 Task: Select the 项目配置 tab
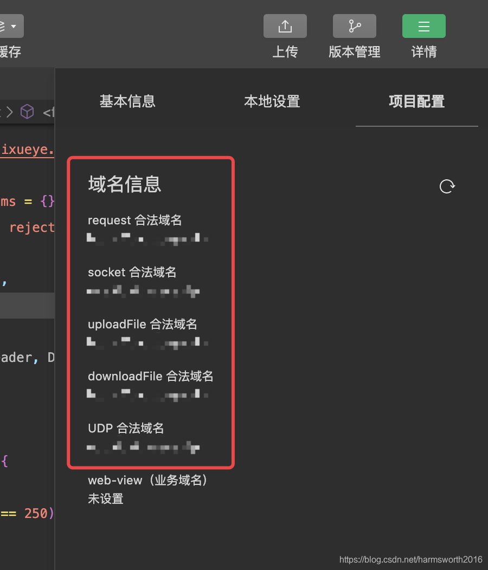416,101
